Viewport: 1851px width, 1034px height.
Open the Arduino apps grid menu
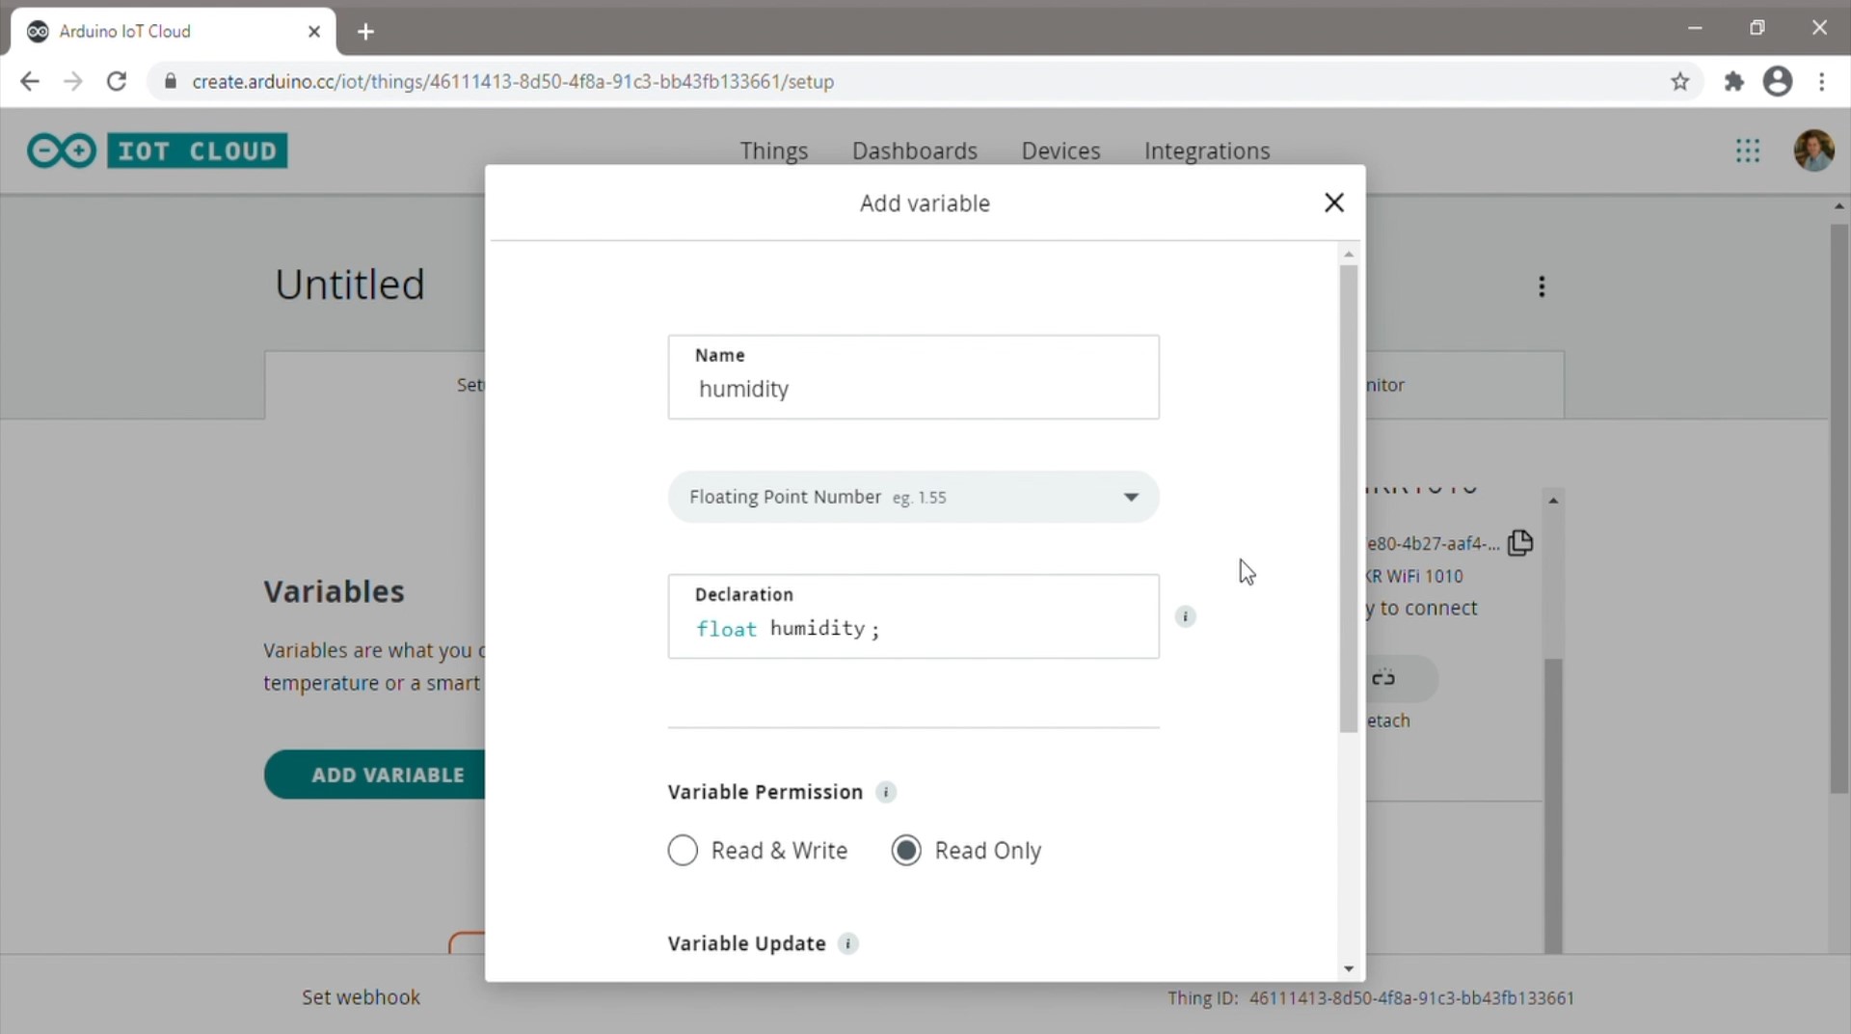coord(1747,150)
